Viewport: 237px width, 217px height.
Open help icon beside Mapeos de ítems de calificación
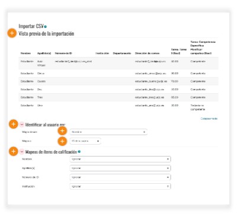79,152
